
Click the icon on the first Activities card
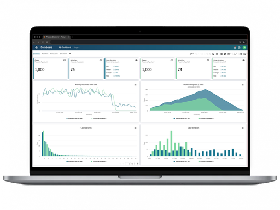pos(101,60)
